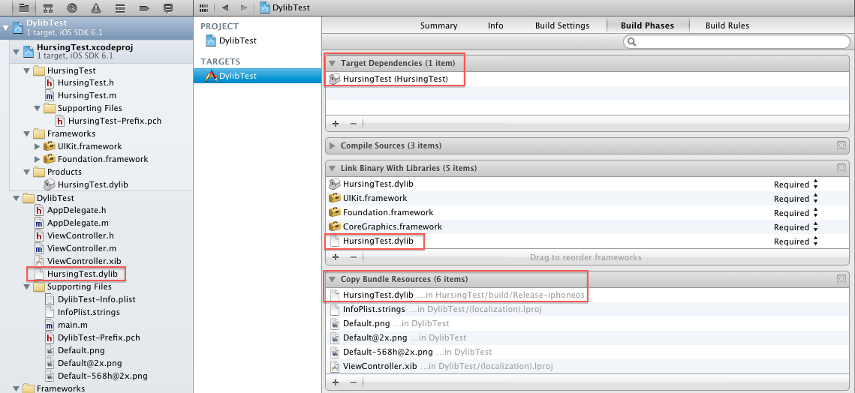Screen dimensions: 855x393
Task: Select CoreGraphics.framework in linked libraries
Action: [x=586, y=226]
